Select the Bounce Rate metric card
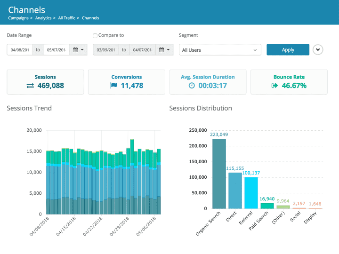Viewport: 339px width, 254px height. 289,81
